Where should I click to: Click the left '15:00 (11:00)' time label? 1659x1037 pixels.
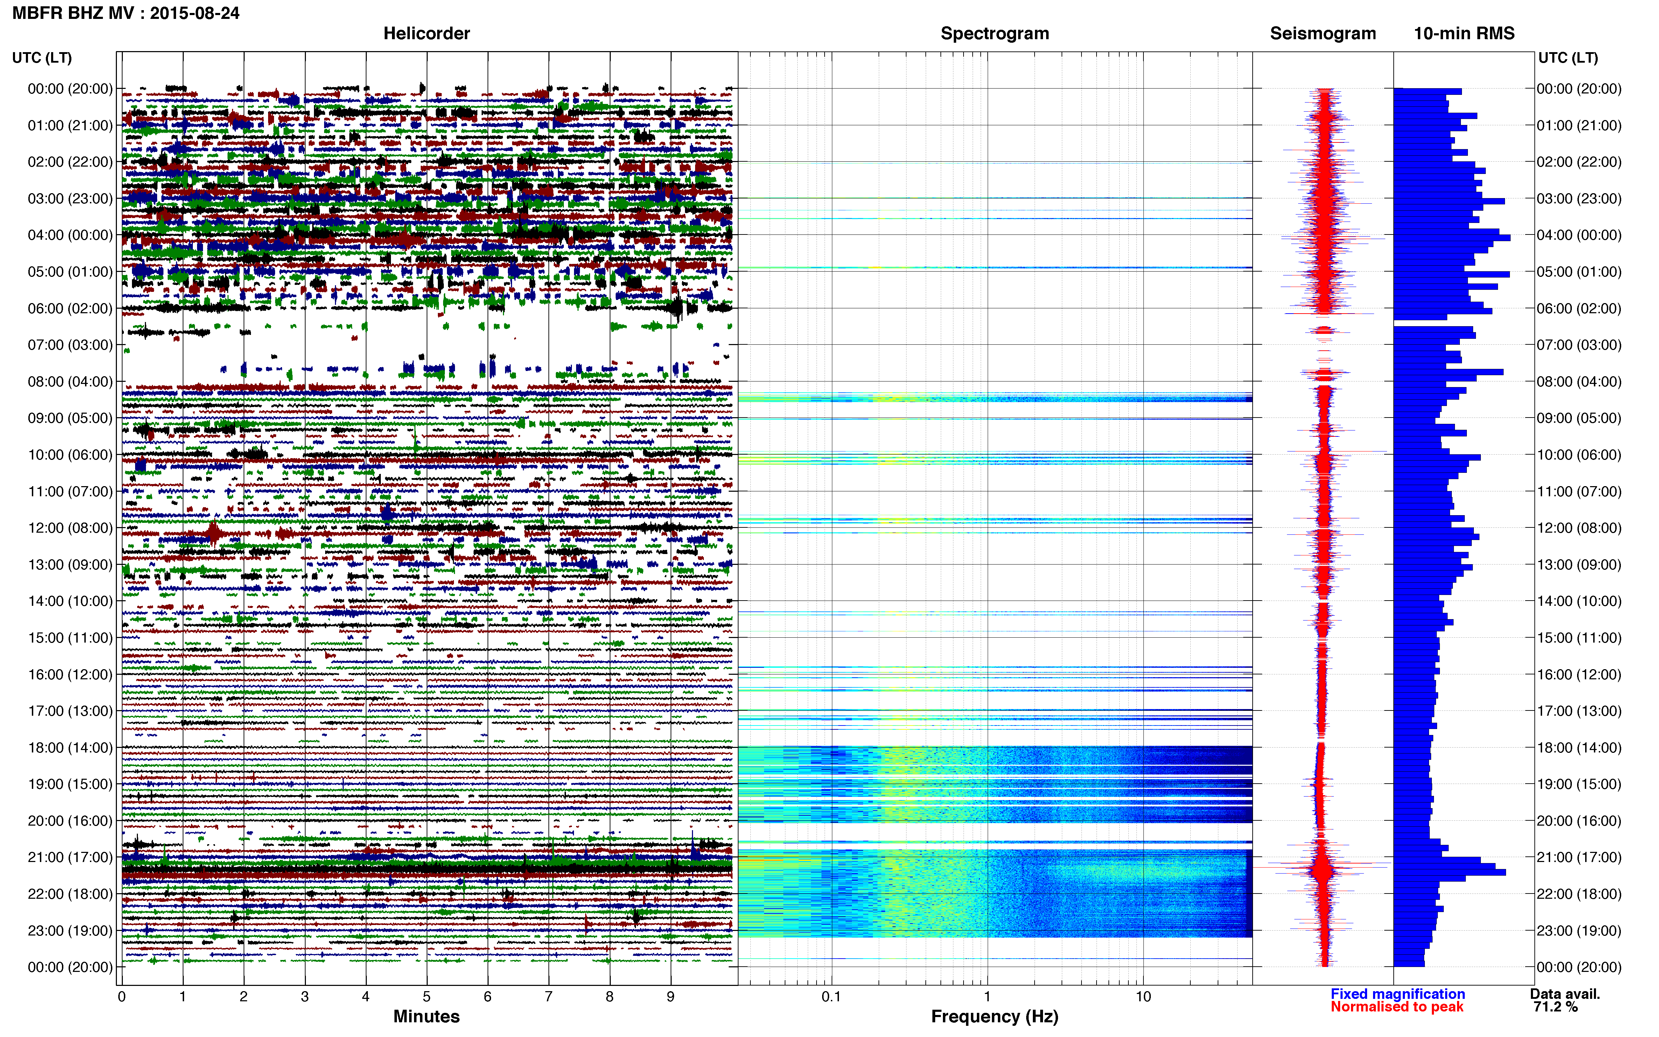[70, 638]
